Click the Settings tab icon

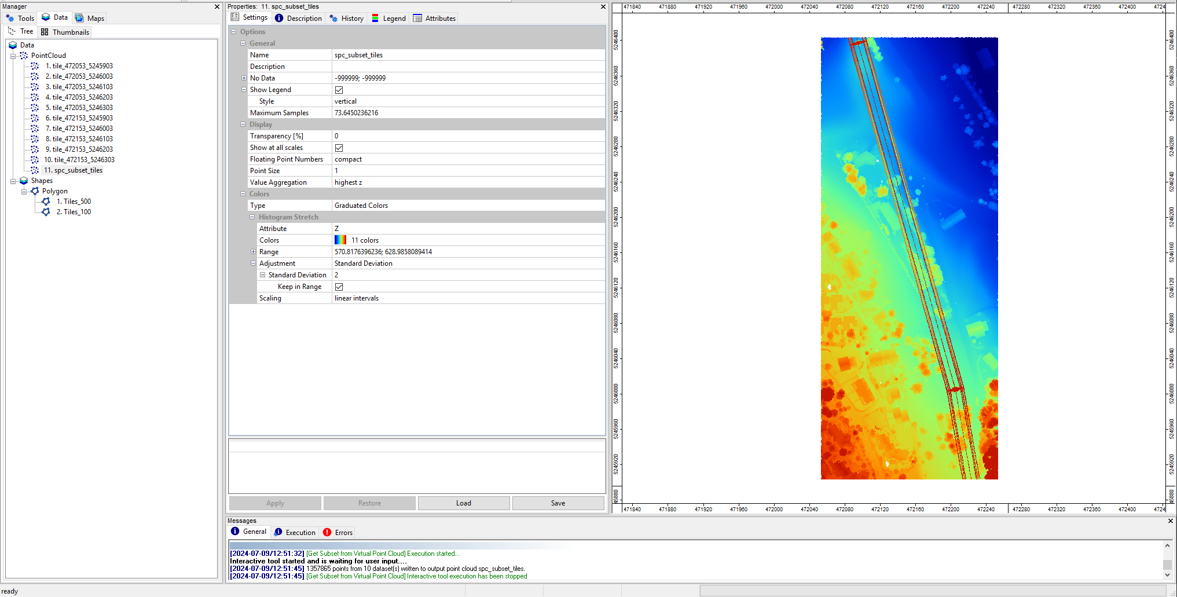click(x=235, y=17)
